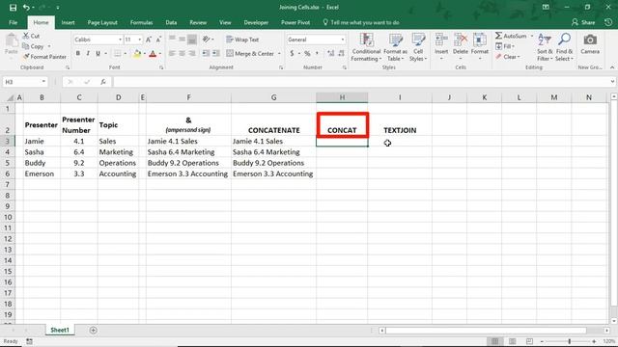Increase font size with the large A
Screen dimensions: 618x347
coord(149,40)
